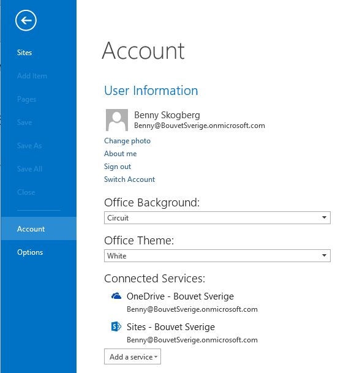
Task: Open the Options menu item
Action: (30, 252)
